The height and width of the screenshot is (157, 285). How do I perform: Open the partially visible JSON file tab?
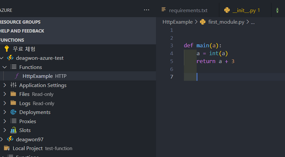click(278, 10)
